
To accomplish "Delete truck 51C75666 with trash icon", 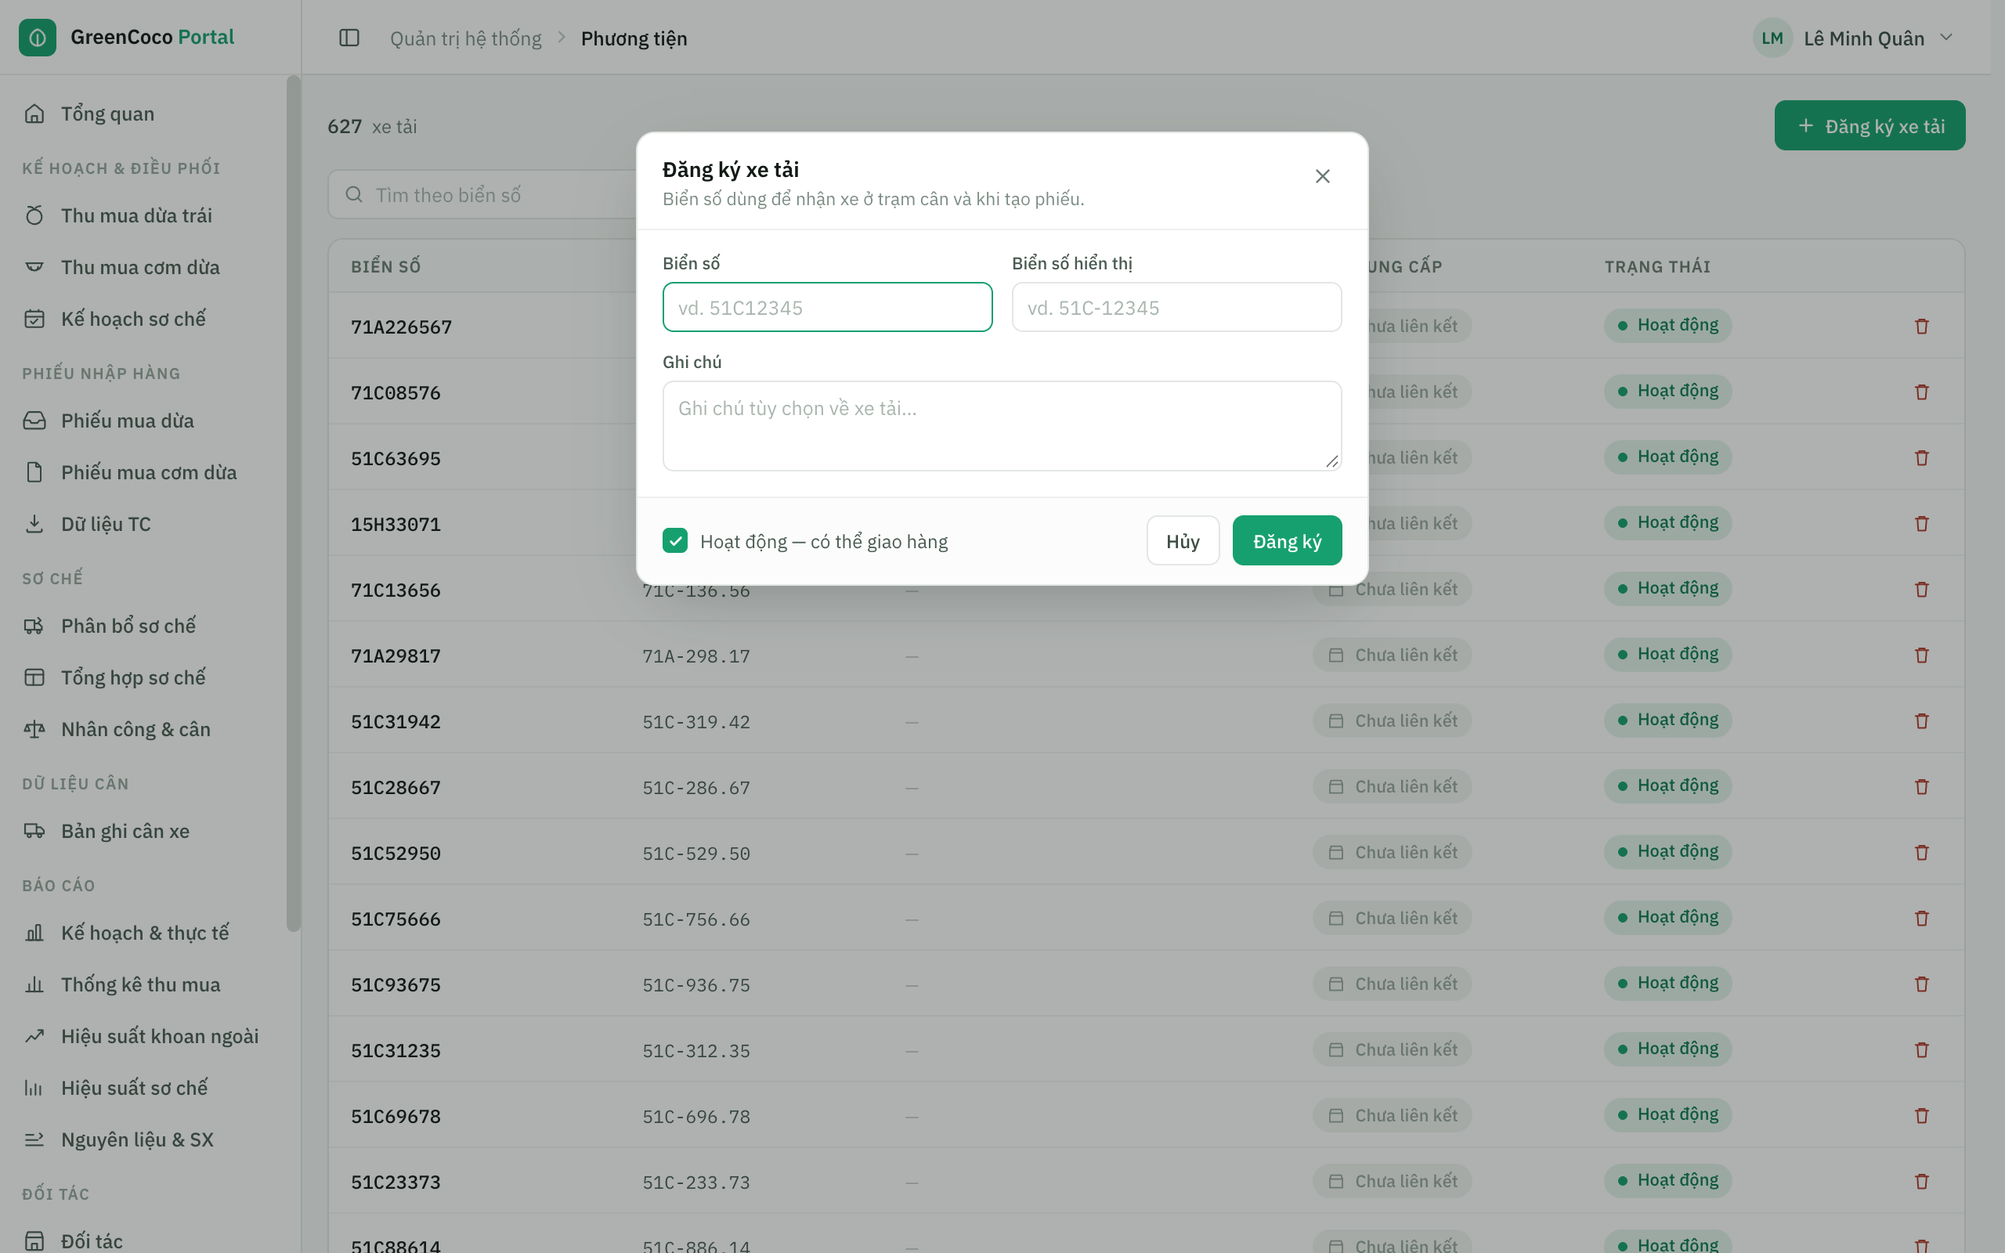I will [1922, 918].
